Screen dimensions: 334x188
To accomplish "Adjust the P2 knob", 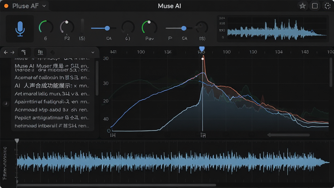I will click(67, 27).
